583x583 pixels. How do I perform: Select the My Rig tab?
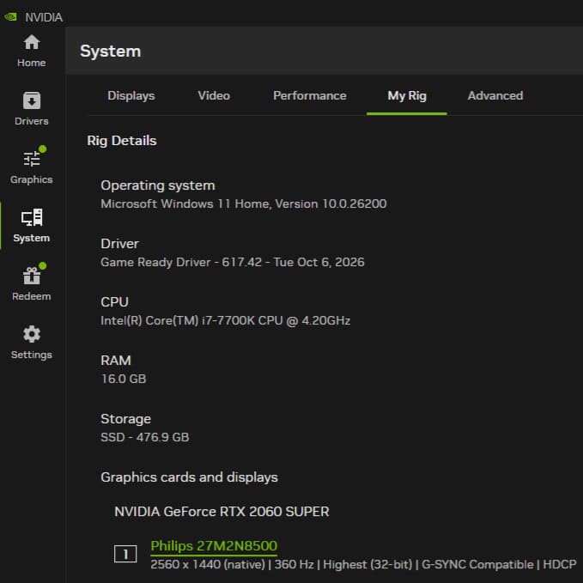pos(407,95)
